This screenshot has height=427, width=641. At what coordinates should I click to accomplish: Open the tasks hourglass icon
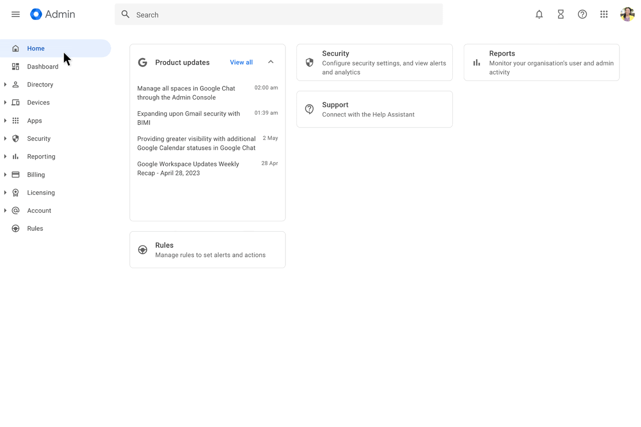pos(561,15)
